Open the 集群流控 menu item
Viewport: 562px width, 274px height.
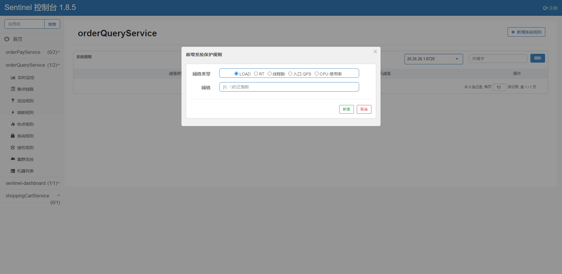(25, 159)
